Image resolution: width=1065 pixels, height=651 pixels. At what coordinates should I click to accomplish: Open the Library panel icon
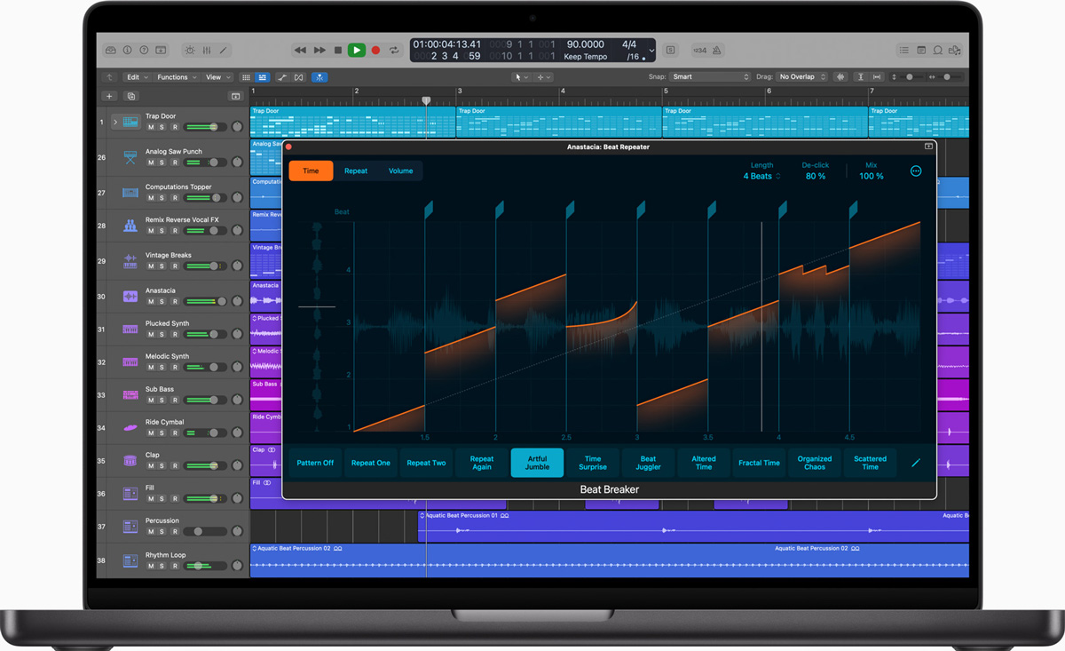110,51
